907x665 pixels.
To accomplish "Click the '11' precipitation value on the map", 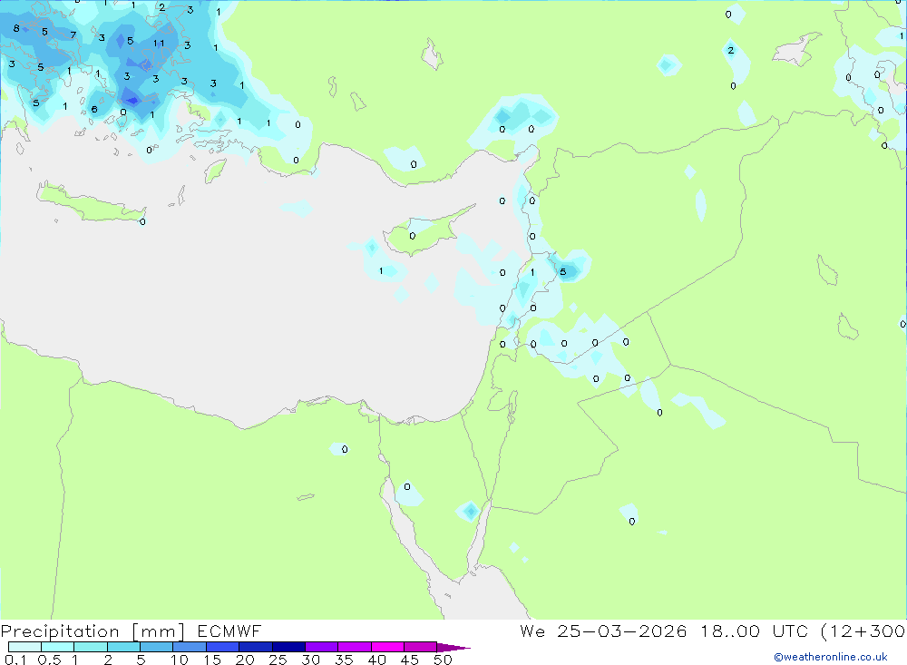I will (x=159, y=44).
